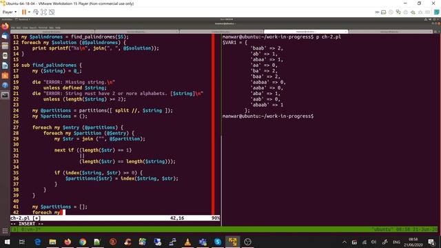Click the 'ch-2.pl [+]' vim status line
The height and width of the screenshot is (248, 441).
115,218
